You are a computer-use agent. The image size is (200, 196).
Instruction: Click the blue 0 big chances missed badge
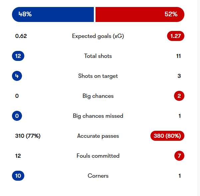[x=17, y=116]
